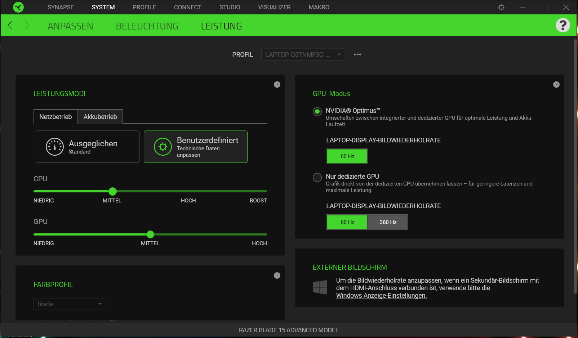Set CPU slider to HOCH

click(188, 191)
